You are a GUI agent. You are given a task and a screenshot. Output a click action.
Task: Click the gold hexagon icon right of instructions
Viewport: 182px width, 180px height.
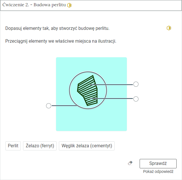(x=169, y=28)
